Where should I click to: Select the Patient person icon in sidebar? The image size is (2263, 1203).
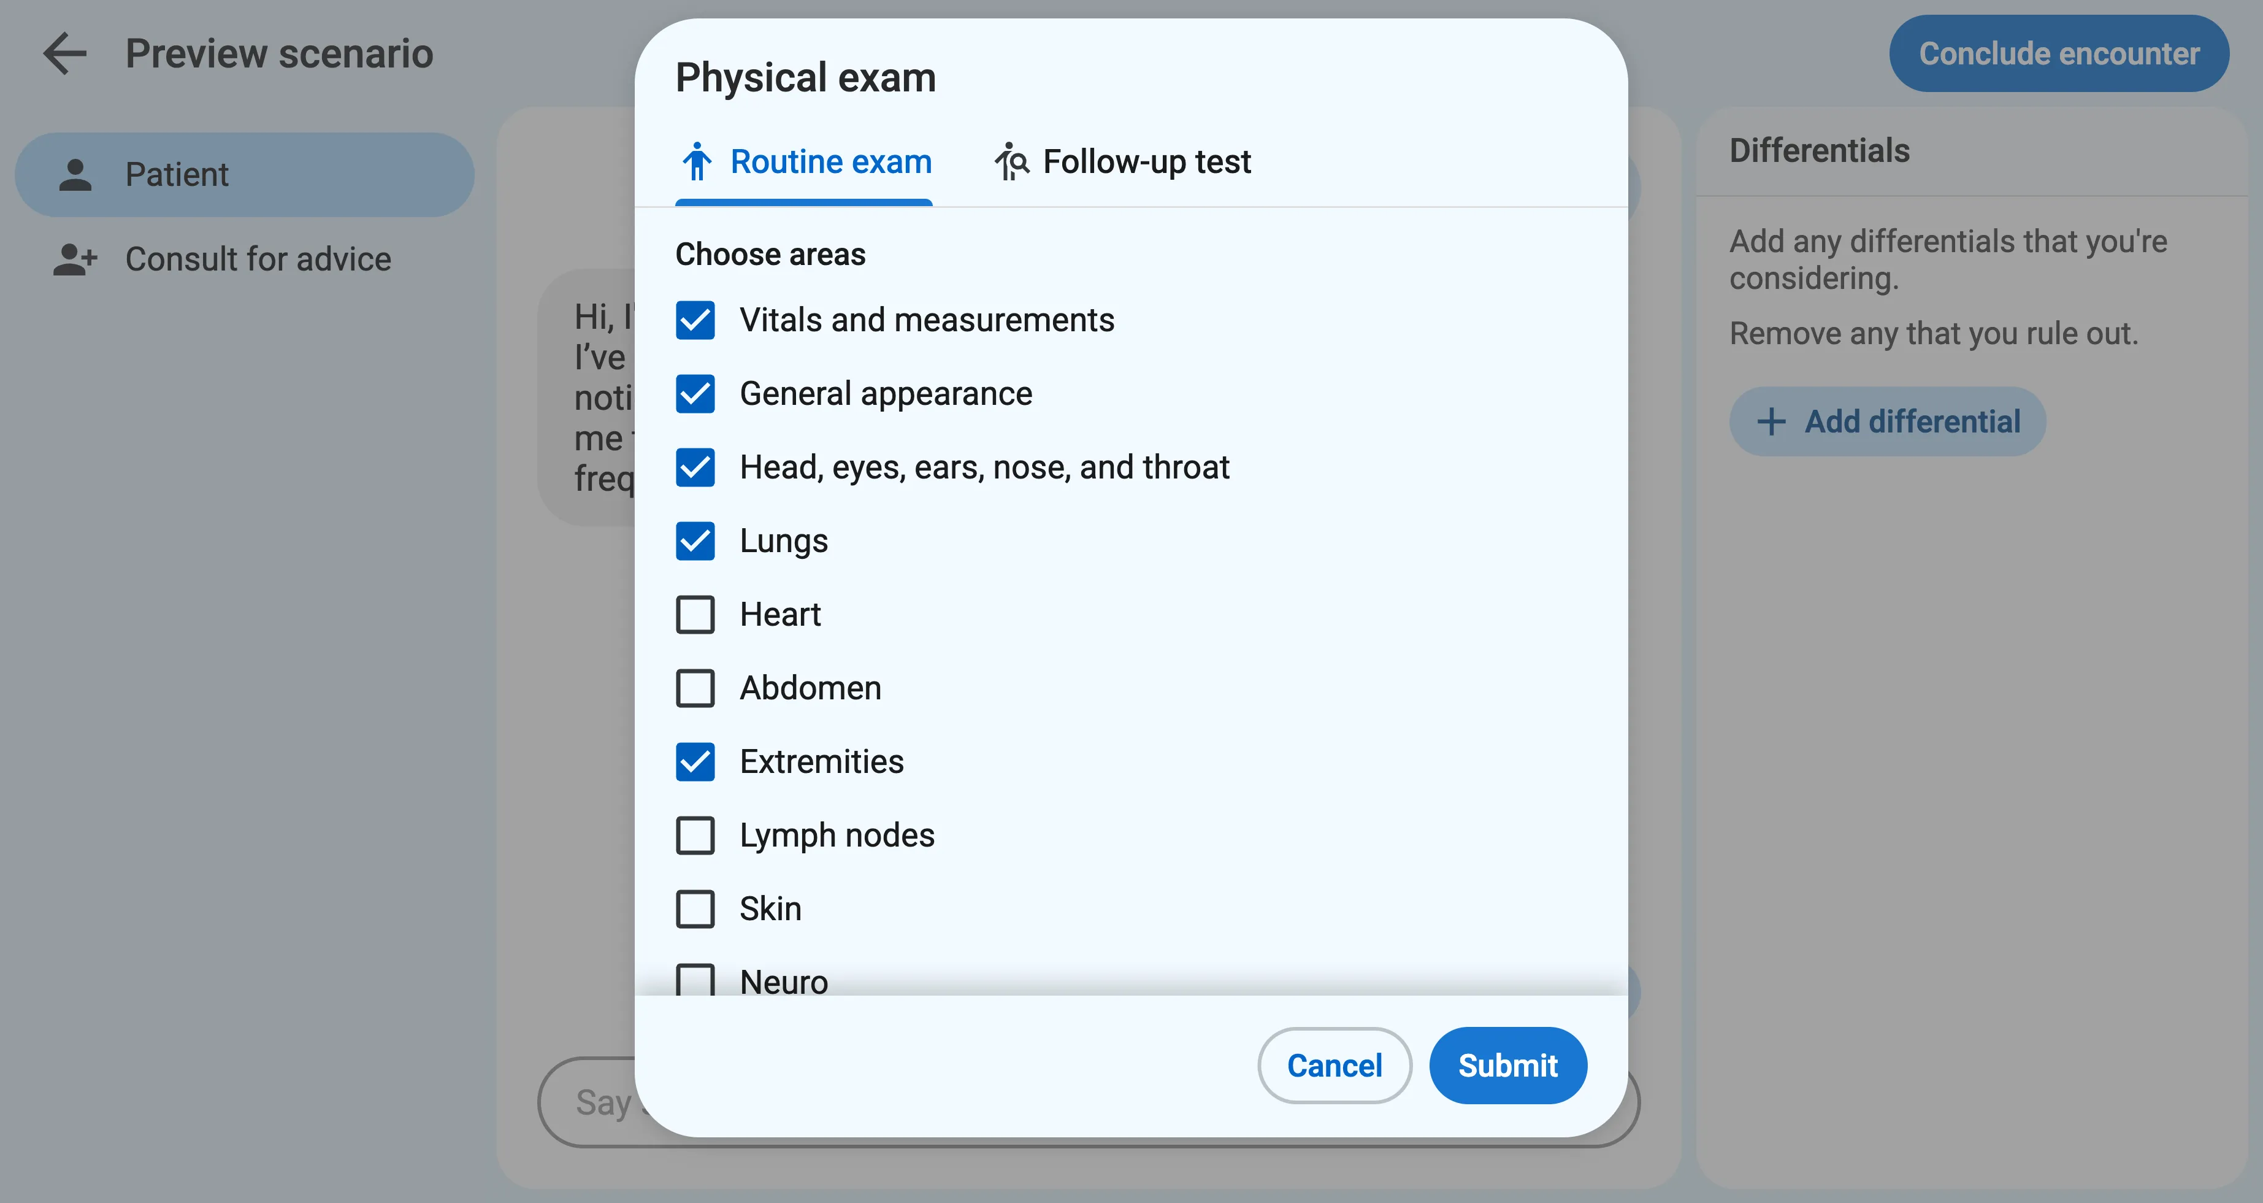pos(75,174)
